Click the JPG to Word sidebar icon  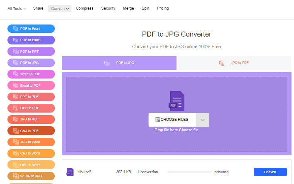(x=15, y=142)
